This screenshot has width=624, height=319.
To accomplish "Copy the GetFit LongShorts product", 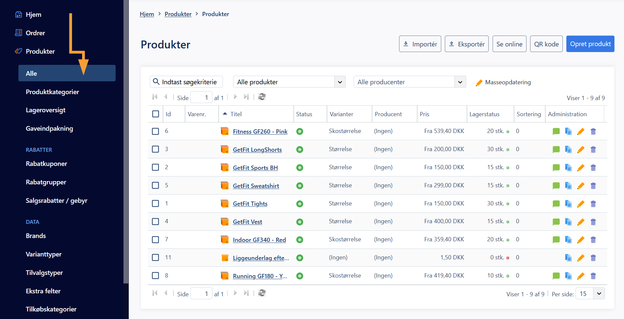I will point(568,149).
